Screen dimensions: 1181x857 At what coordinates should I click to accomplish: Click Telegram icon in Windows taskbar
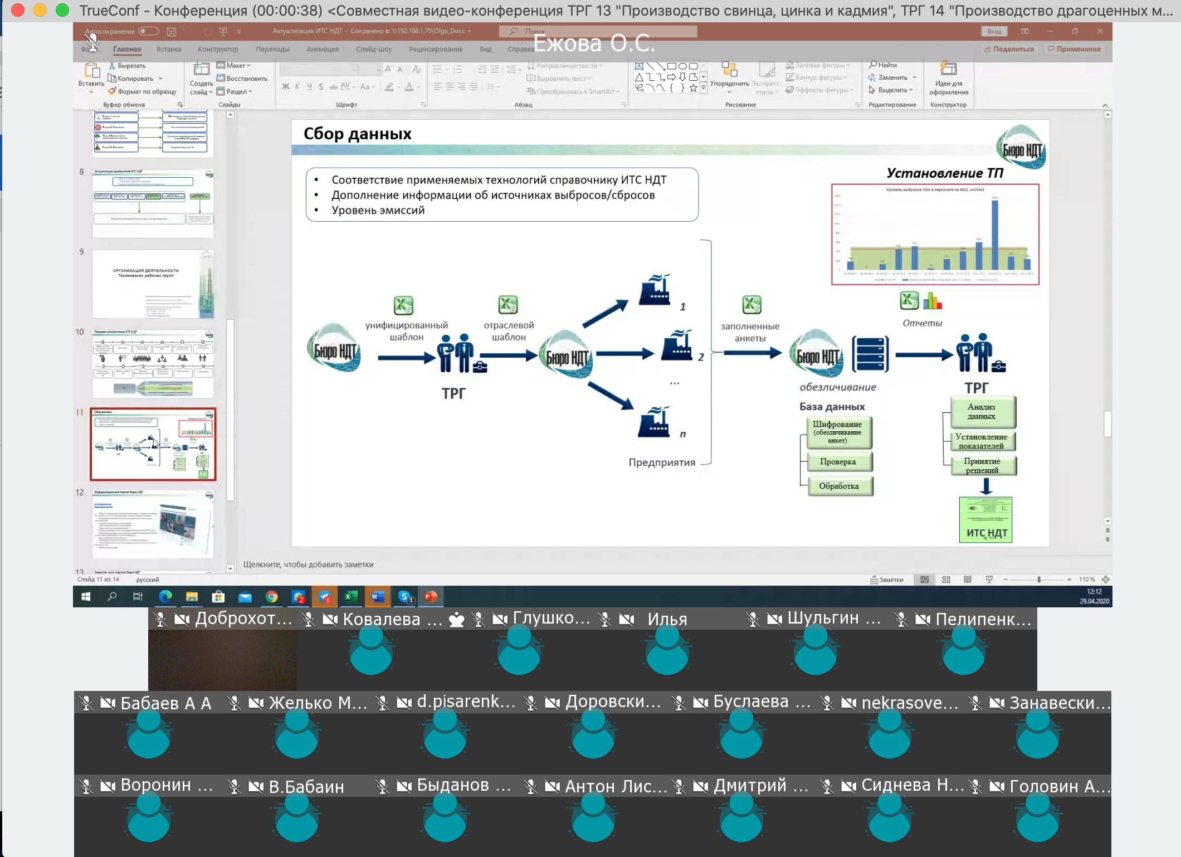(324, 596)
